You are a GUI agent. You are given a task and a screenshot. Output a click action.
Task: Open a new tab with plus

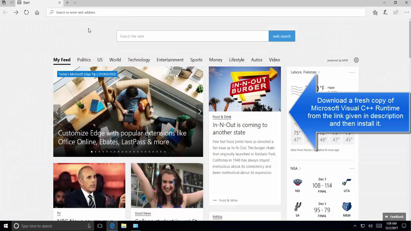[x=67, y=3]
